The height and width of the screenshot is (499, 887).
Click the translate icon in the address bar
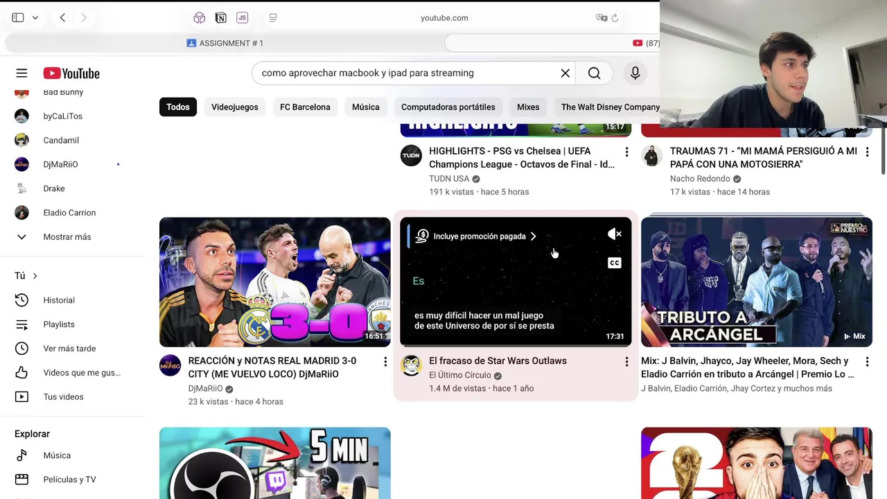point(601,17)
